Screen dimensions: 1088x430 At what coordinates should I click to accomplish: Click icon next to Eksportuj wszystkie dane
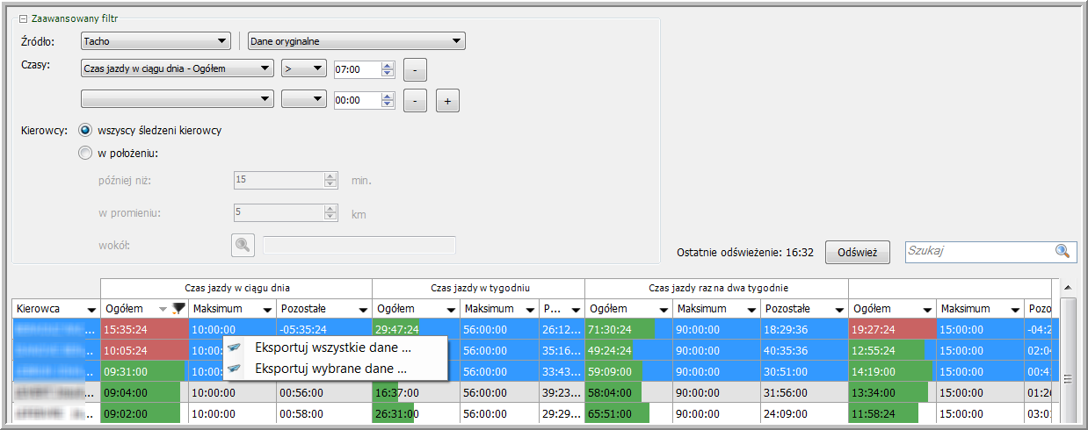tap(236, 348)
